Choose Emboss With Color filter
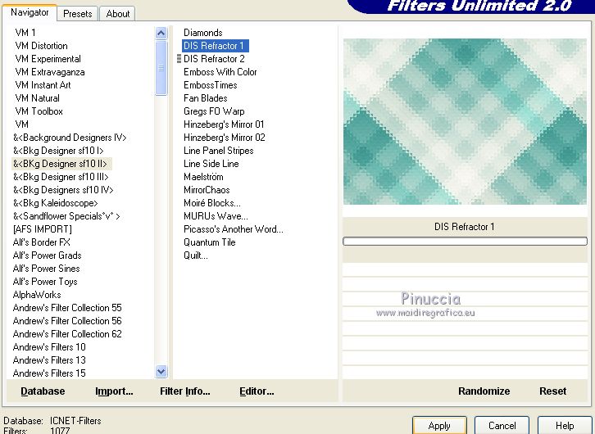Image resolution: width=595 pixels, height=434 pixels. 220,72
